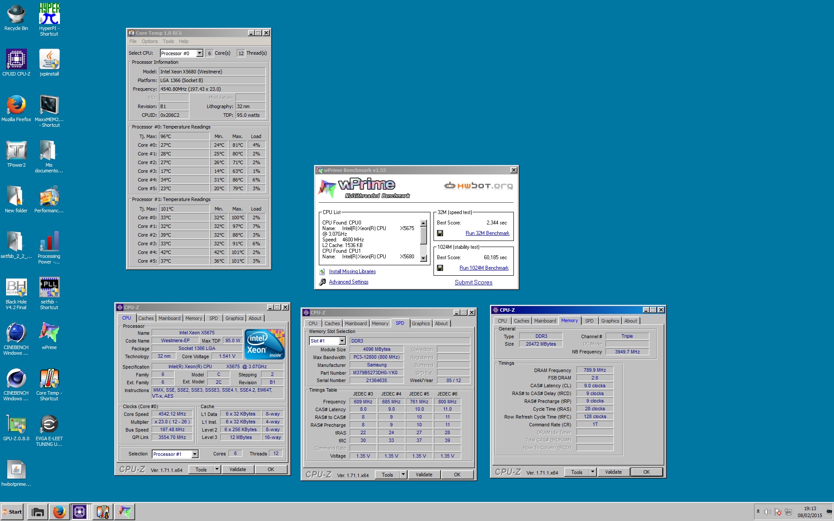Open the Mis documentos shortcut
The image size is (834, 521).
[49, 157]
